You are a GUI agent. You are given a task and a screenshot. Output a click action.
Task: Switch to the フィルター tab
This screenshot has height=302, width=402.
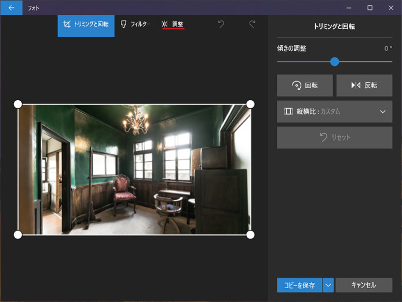(x=136, y=24)
